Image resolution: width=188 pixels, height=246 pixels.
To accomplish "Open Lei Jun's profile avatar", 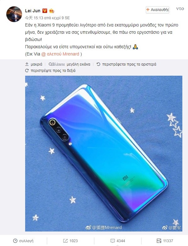I will [14, 14].
